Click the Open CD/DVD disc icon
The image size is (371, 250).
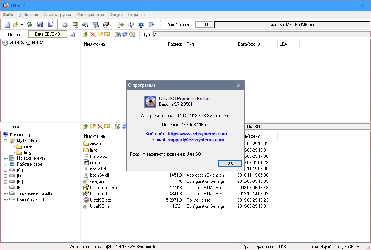click(30, 24)
